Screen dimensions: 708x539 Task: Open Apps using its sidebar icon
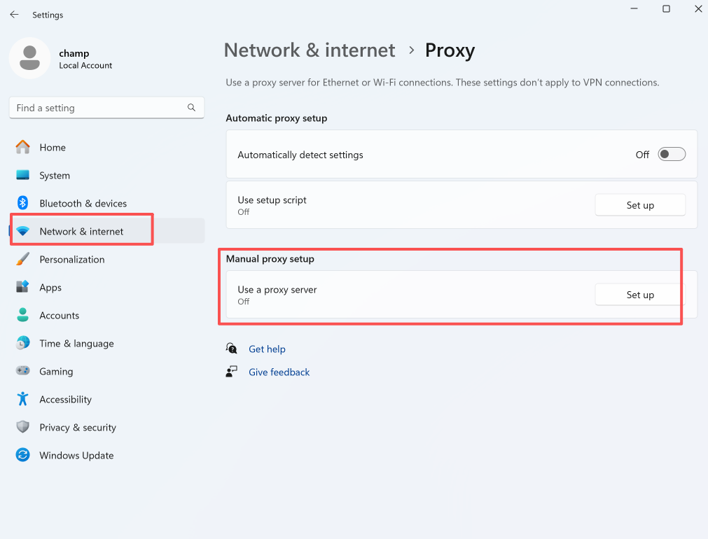pyautogui.click(x=23, y=288)
